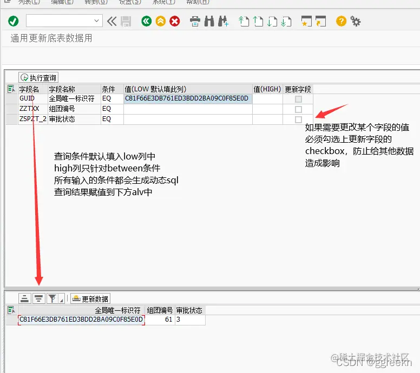Open the command field dropdown

point(97,21)
